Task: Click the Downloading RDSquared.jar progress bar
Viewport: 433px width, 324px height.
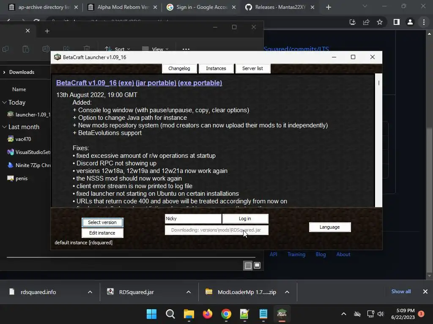Action: 216,230
